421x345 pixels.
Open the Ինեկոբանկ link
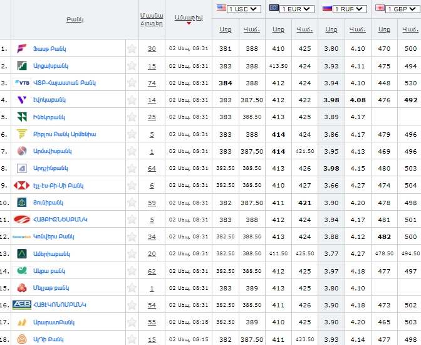pyautogui.click(x=49, y=117)
